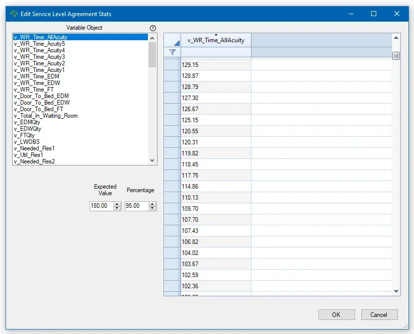414x334 pixels.
Task: Click the cell with value 104.02
Action: pyautogui.click(x=216, y=253)
